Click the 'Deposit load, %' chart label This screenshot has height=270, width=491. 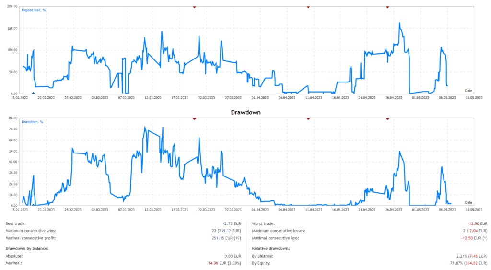pos(34,10)
